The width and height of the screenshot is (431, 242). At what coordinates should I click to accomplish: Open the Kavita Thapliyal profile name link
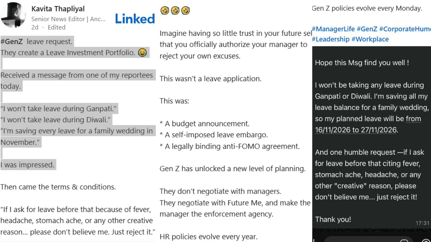point(58,9)
